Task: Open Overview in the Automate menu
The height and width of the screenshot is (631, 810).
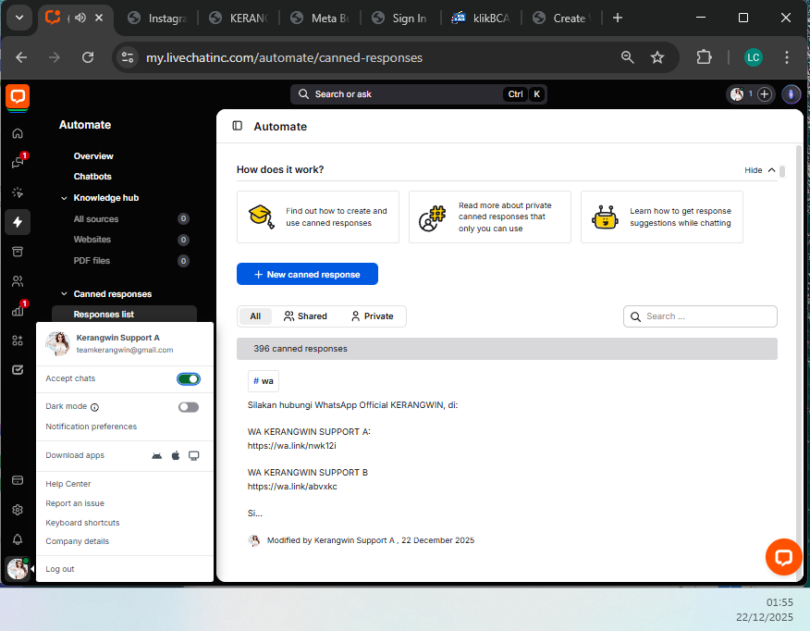Action: (x=93, y=156)
